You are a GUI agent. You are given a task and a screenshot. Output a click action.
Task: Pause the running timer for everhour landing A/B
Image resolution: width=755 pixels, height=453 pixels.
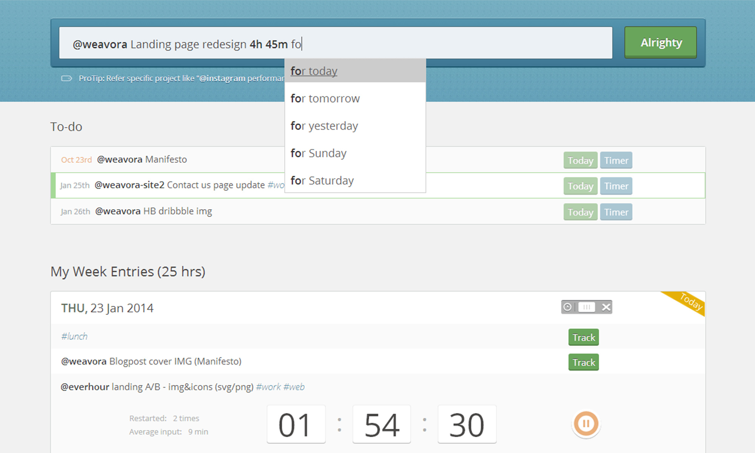coord(586,424)
